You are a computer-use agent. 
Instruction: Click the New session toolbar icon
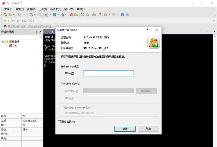(5, 15)
